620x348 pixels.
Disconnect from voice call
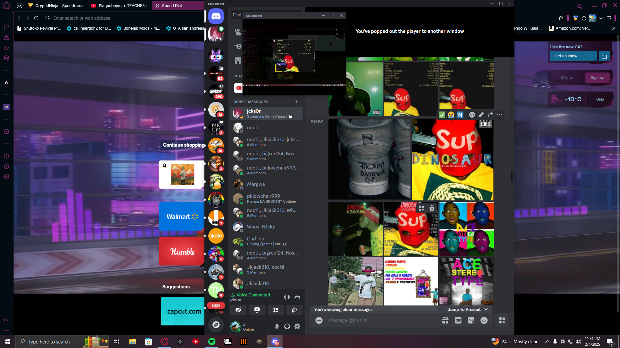tap(297, 297)
